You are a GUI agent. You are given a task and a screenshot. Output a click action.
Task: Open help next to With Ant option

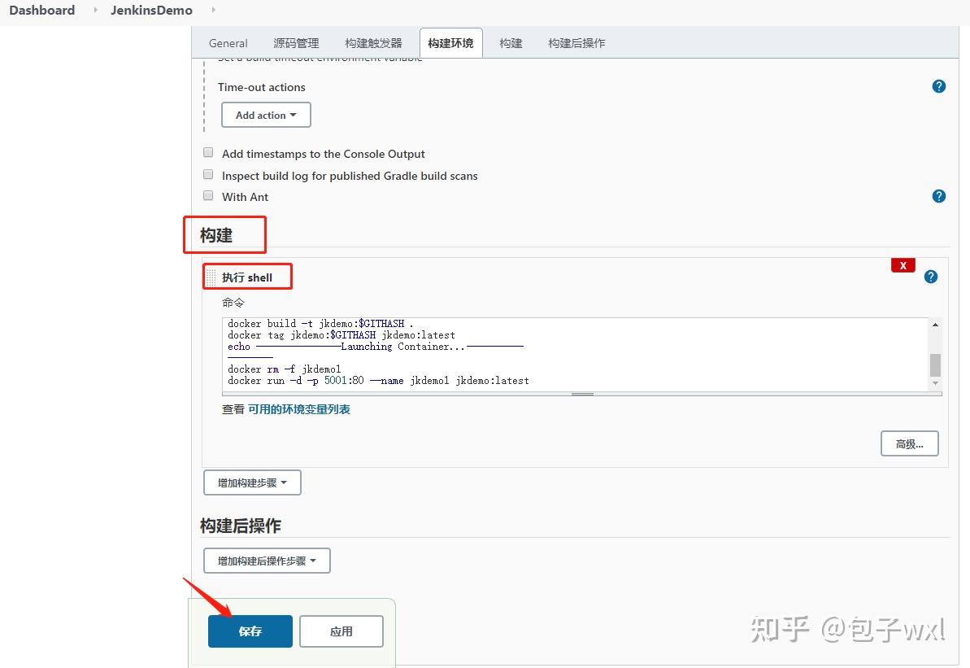tap(939, 196)
